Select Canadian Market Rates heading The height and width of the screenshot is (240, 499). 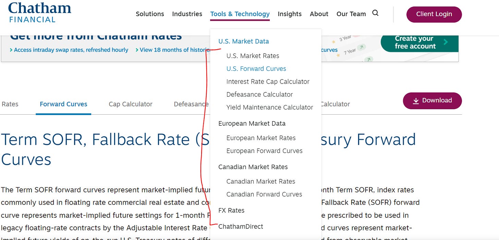tap(253, 167)
